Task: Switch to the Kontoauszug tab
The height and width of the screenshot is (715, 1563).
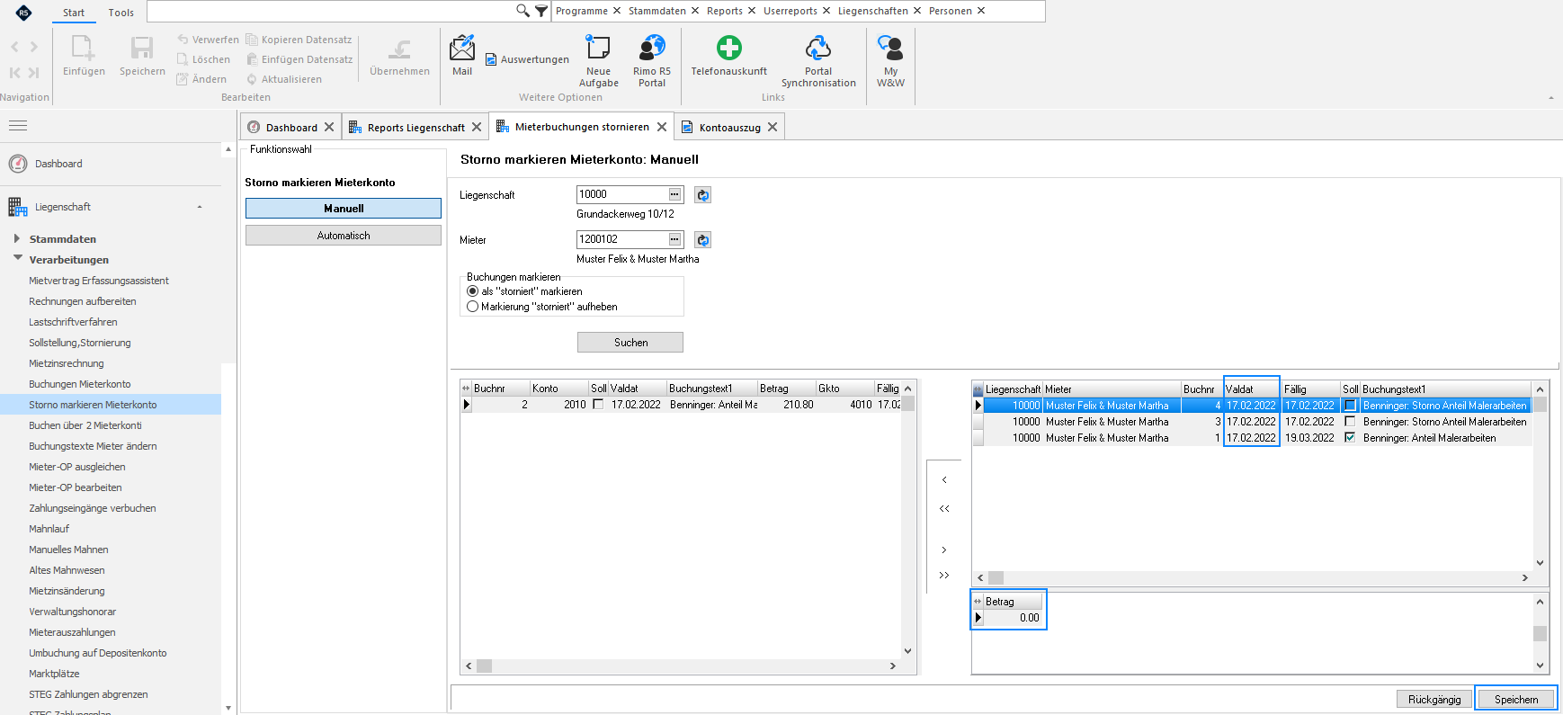Action: (729, 127)
